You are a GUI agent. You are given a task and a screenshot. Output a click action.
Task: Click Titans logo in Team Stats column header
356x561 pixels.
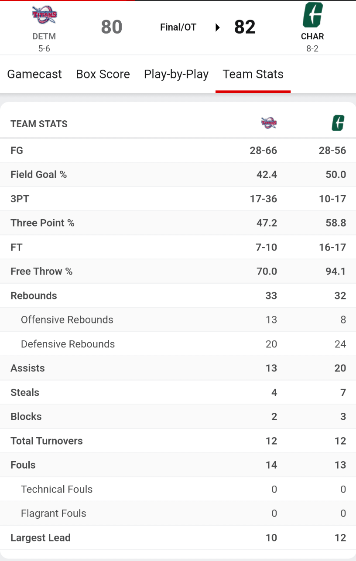point(269,123)
